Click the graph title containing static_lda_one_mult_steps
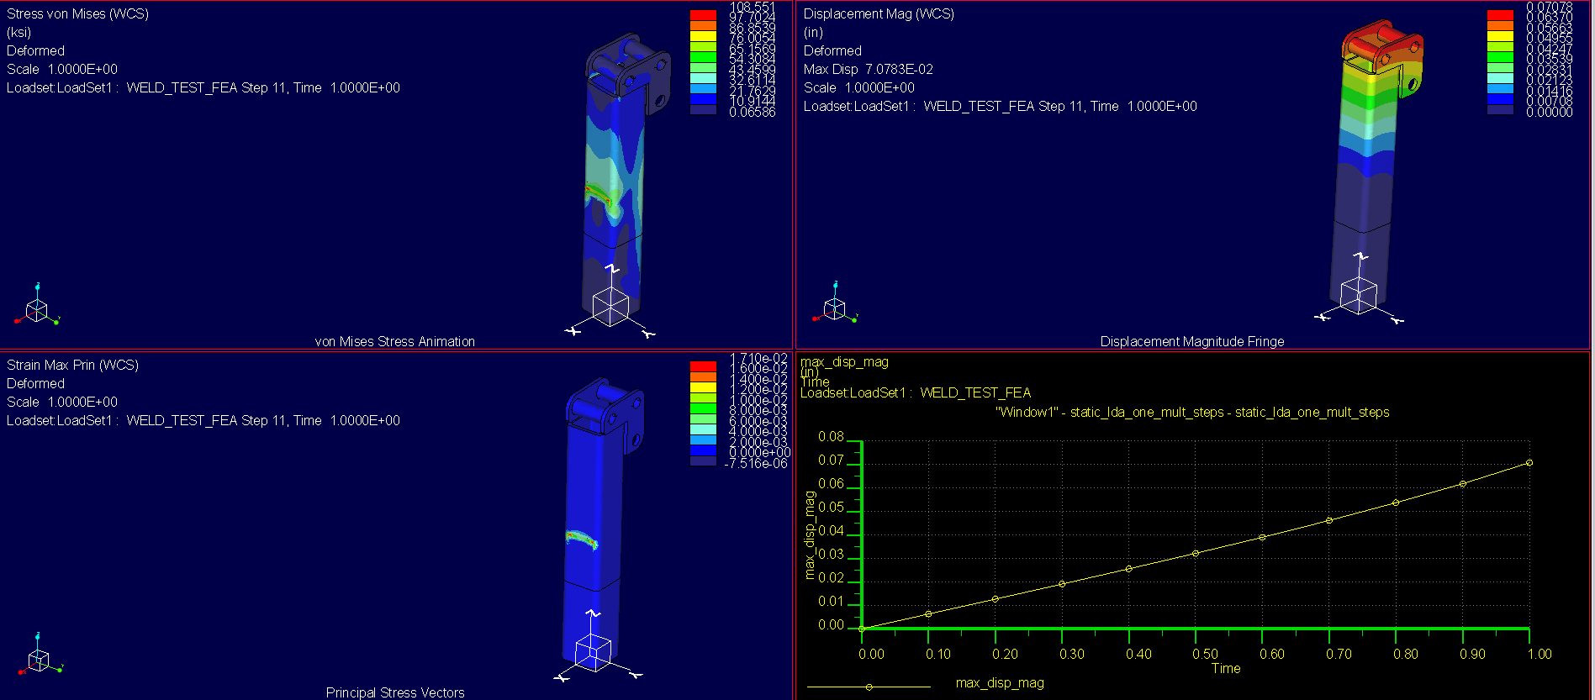Screen dimensions: 1595x700 pyautogui.click(x=1191, y=412)
